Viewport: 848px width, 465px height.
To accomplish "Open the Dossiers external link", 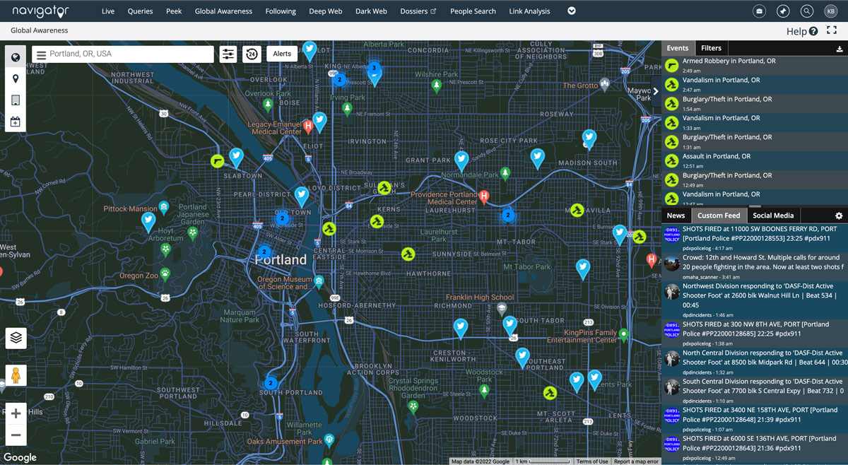I will (x=418, y=11).
